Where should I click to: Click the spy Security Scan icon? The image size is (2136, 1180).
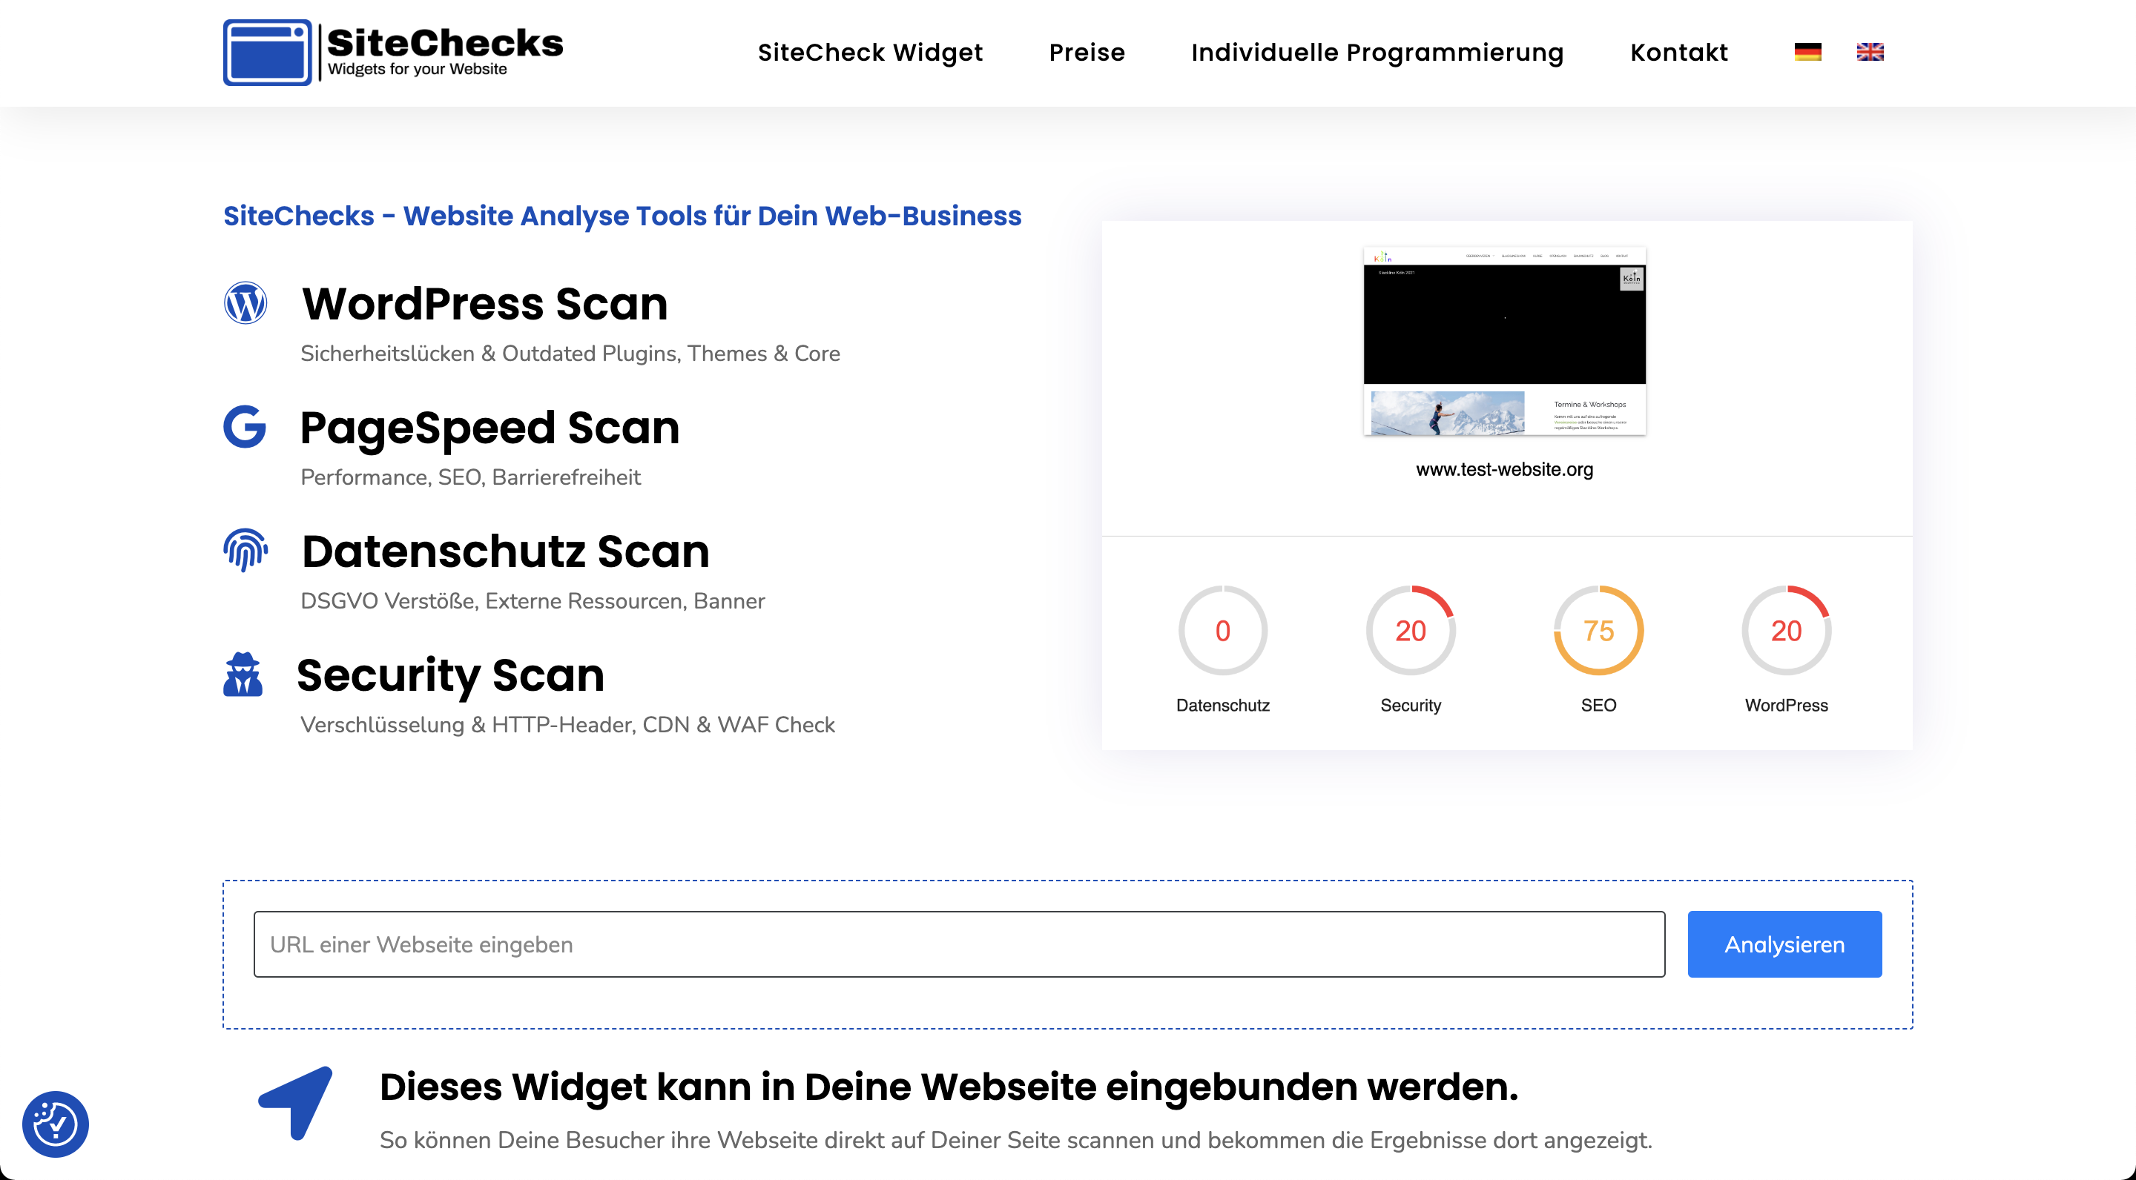pos(243,674)
